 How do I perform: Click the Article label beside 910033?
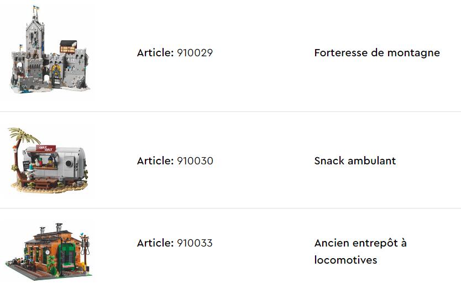[155, 243]
